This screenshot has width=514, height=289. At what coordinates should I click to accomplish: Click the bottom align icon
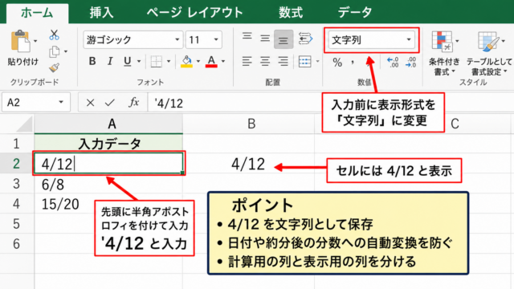(x=284, y=39)
